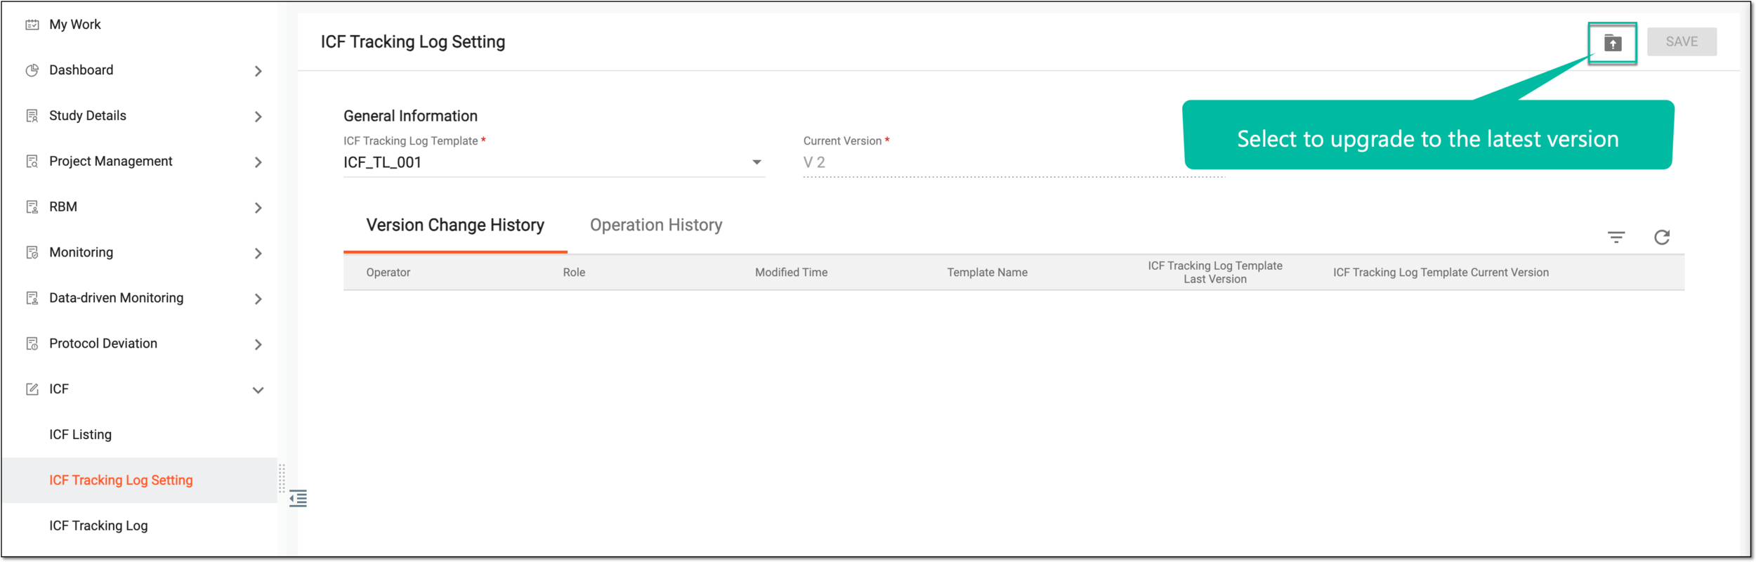Expand the RBM chevron
Image resolution: width=1756 pixels, height=562 pixels.
point(258,208)
